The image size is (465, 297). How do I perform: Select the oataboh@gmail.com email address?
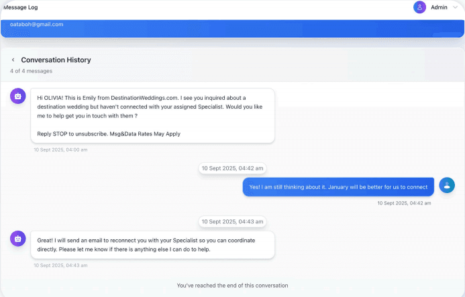(37, 24)
